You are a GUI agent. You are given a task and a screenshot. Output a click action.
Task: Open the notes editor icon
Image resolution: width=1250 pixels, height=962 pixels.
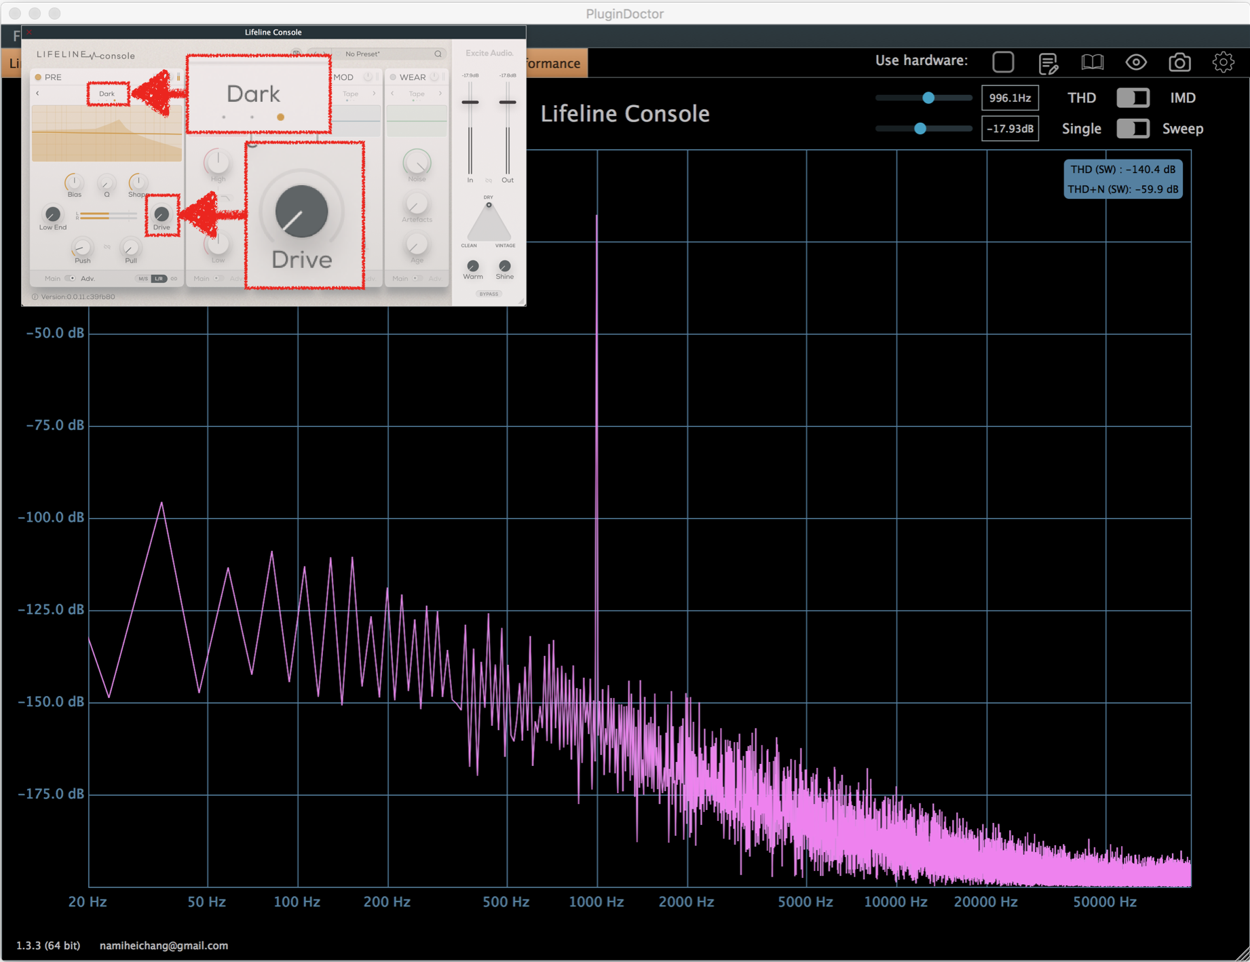1048,63
